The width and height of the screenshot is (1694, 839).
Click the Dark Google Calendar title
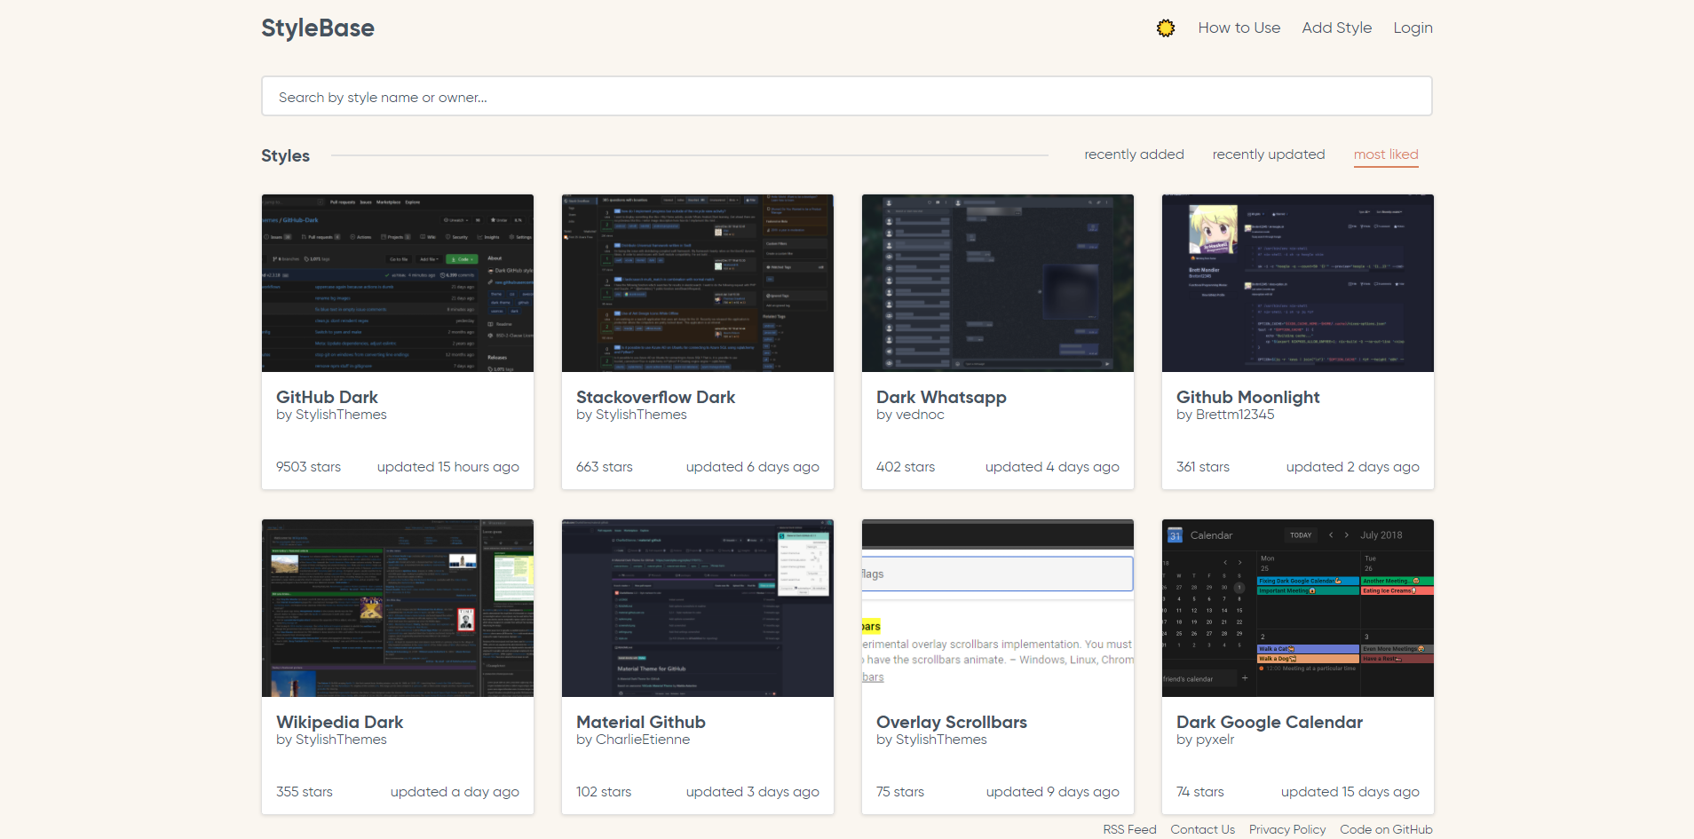[1269, 722]
